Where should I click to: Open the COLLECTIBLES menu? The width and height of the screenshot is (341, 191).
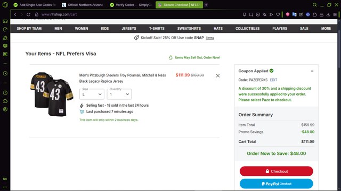click(247, 28)
